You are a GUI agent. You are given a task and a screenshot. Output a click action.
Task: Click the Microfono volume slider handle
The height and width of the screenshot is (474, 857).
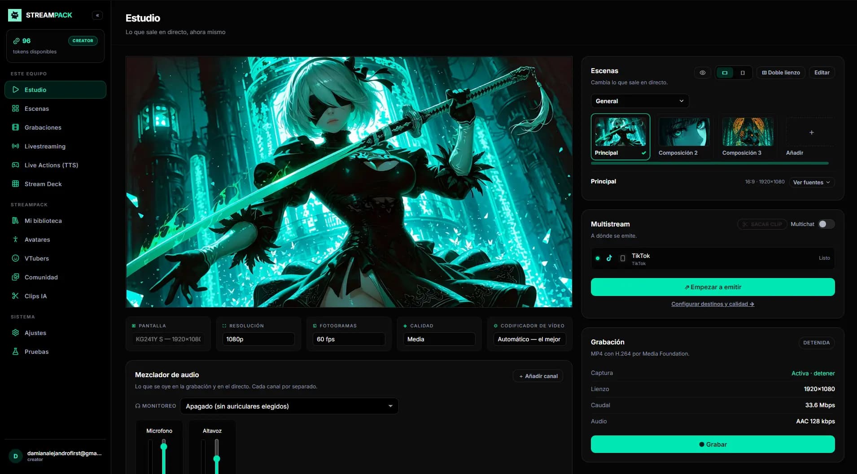(x=164, y=447)
